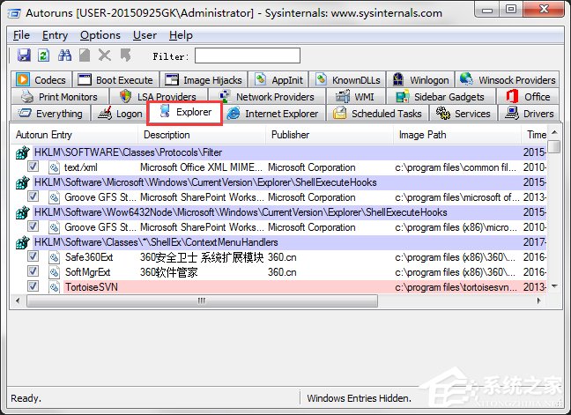Toggle the Safe360Ext entry checkbox
571x415 pixels.
[x=33, y=256]
